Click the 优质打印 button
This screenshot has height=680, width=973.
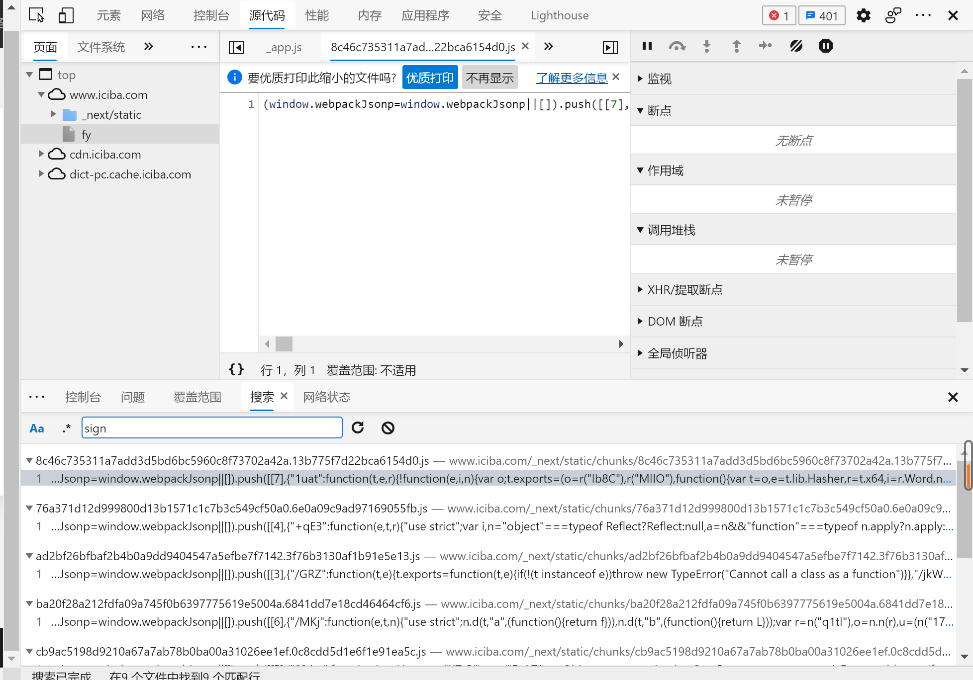coord(430,78)
